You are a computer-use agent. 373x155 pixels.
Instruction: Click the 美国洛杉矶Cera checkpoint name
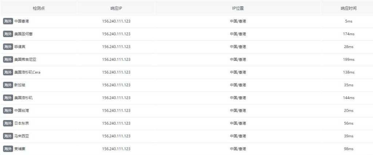coord(27,72)
